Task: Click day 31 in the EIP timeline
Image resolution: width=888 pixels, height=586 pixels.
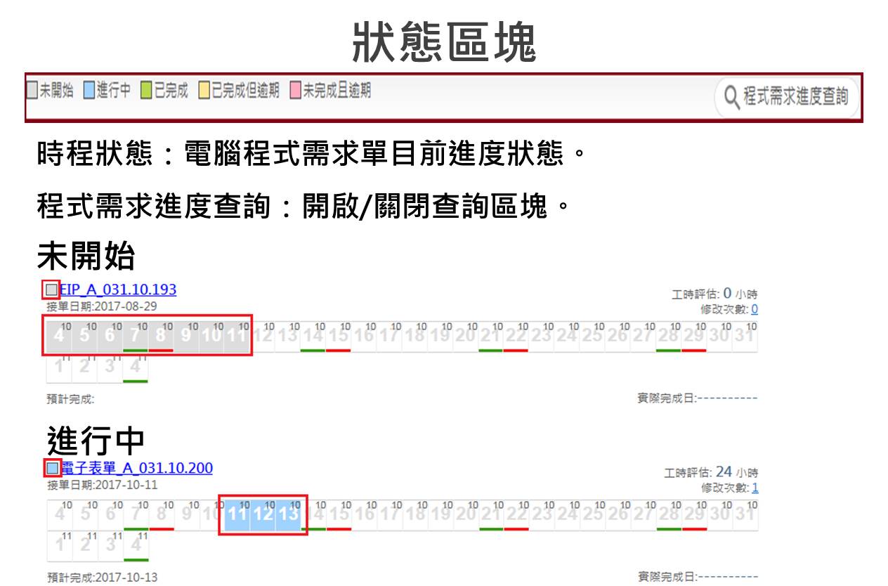Action: 744,335
